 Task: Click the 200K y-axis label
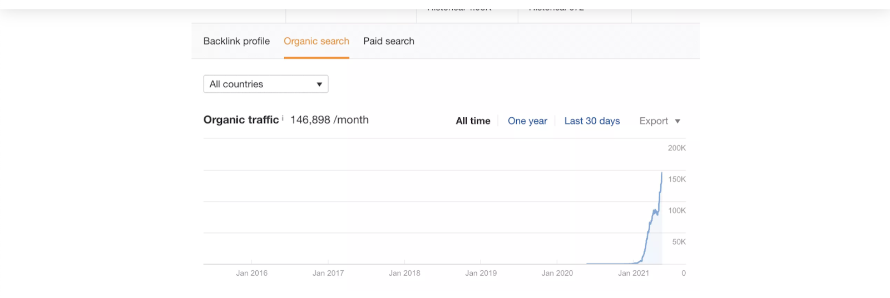point(676,148)
